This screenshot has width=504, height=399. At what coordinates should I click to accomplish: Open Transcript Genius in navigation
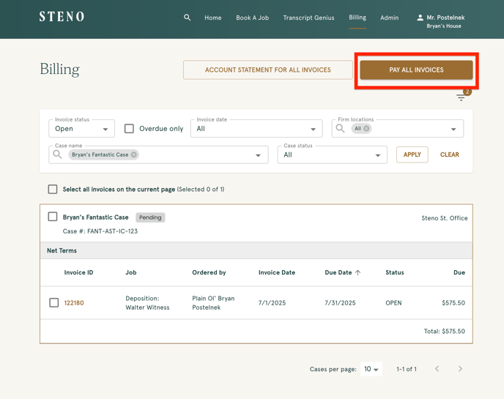point(308,18)
